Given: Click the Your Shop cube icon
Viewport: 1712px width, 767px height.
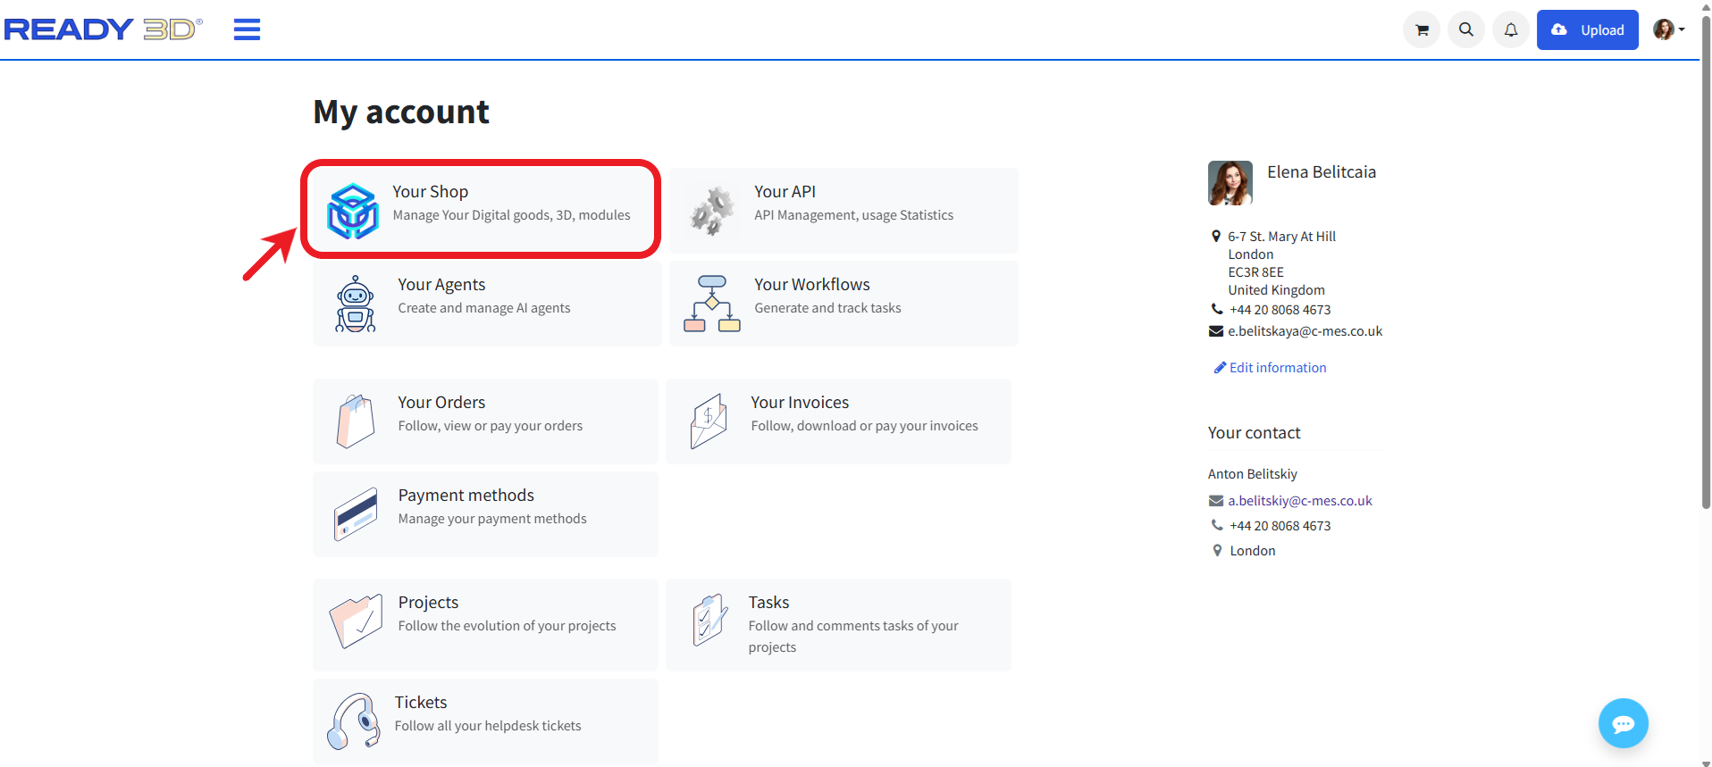Looking at the screenshot, I should tap(353, 211).
